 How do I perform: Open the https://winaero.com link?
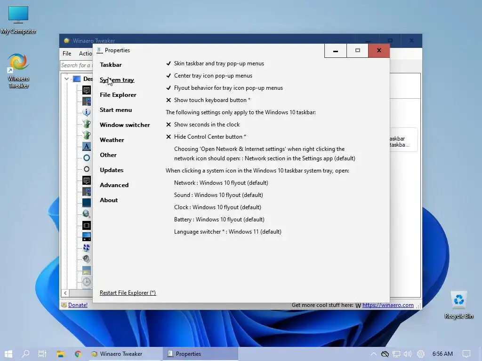click(x=388, y=305)
